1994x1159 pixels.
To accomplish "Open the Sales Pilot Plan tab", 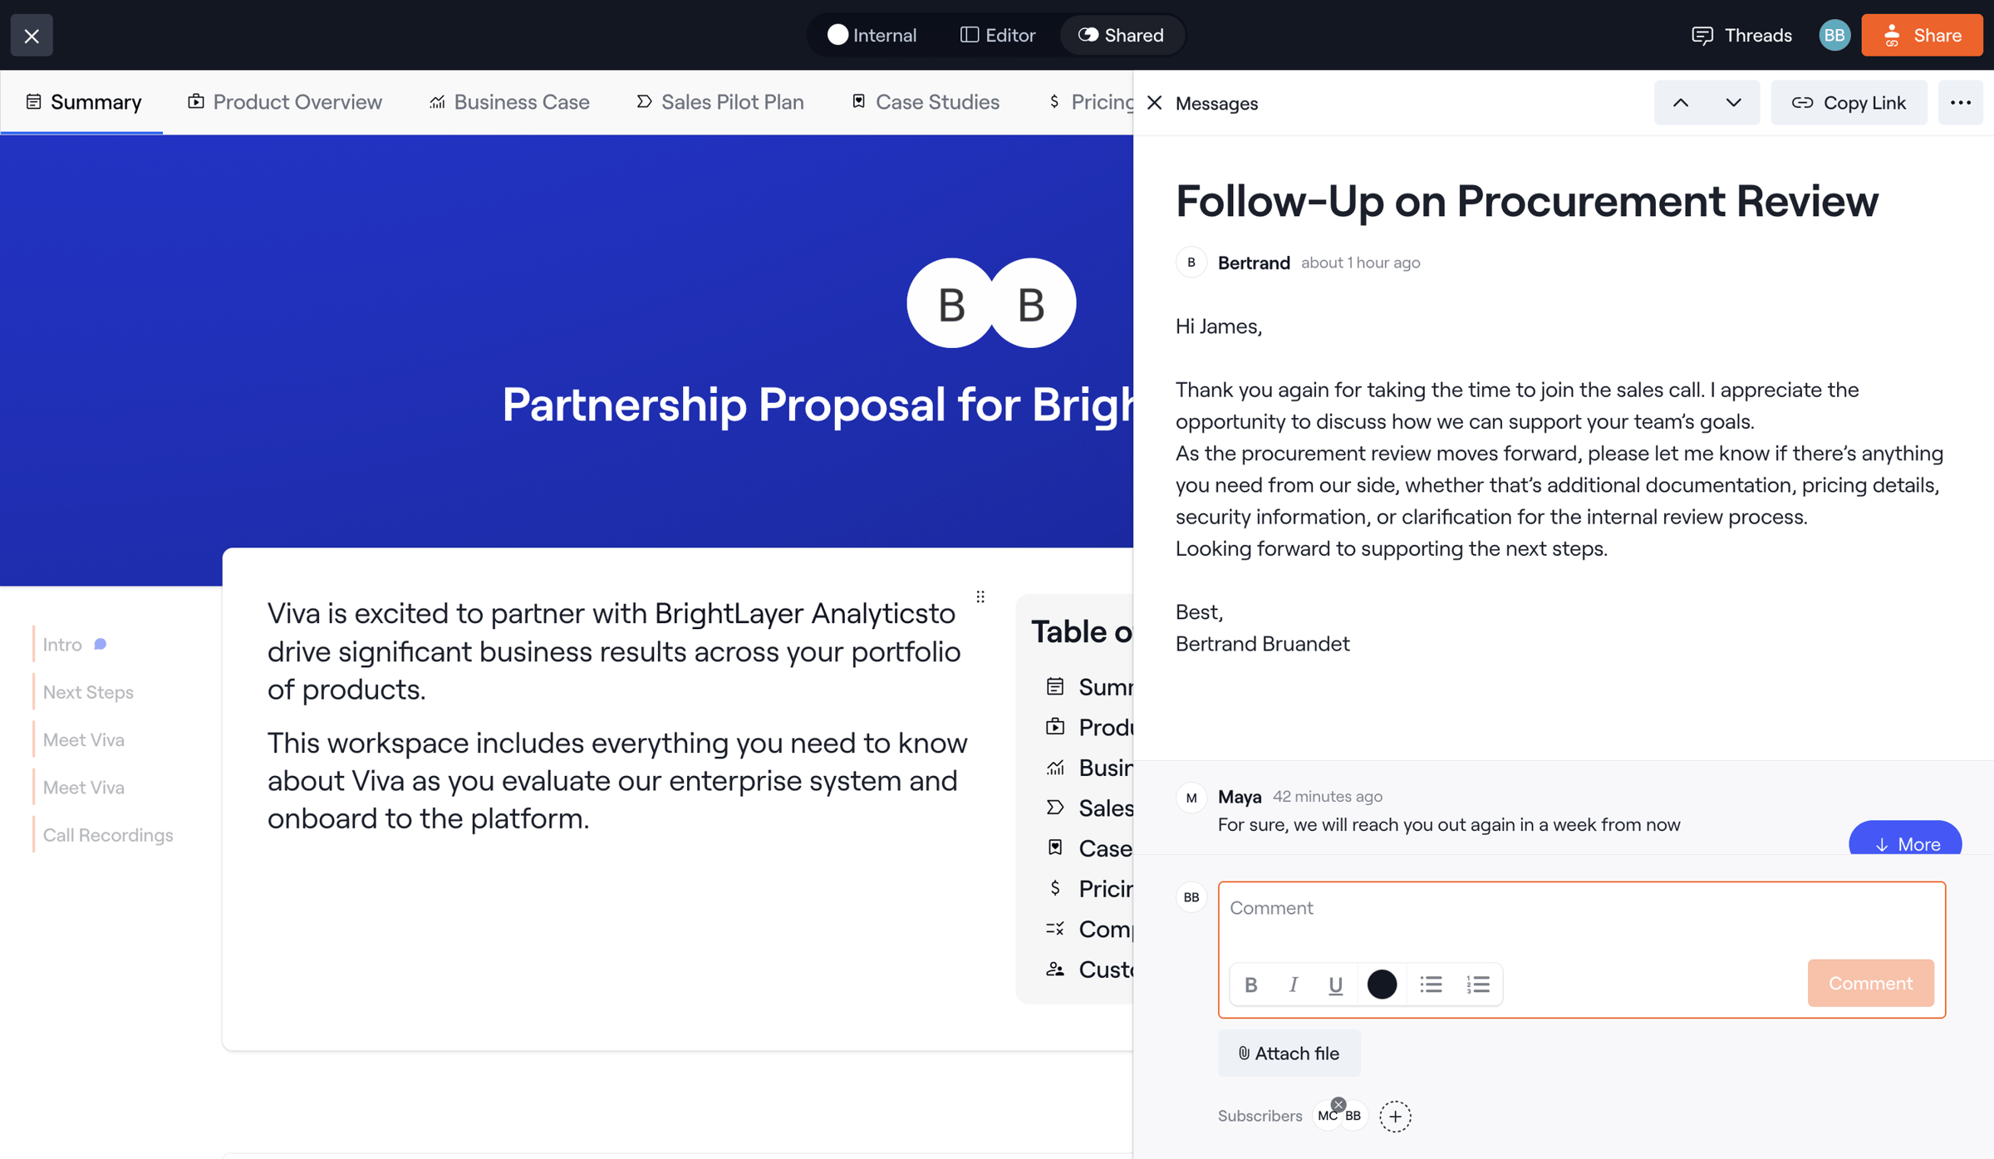I will click(x=720, y=101).
